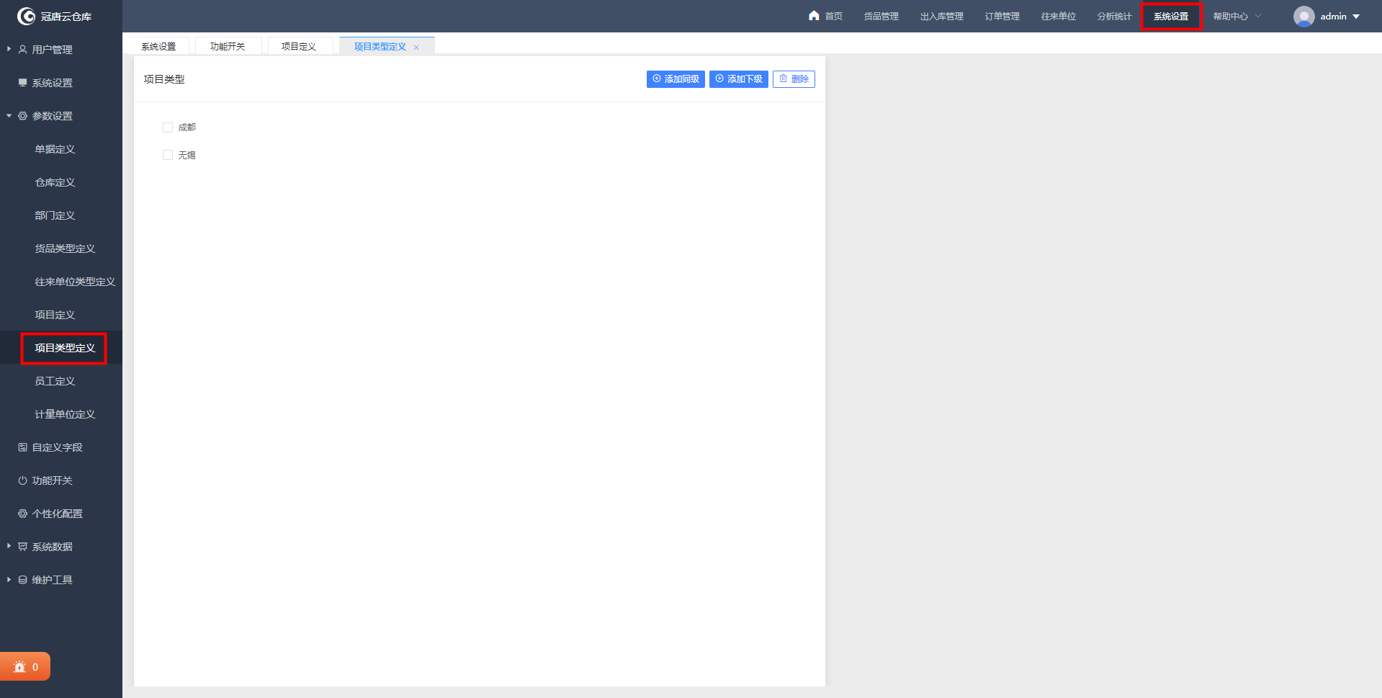Select 项目类型定义 in the sidebar
The image size is (1382, 698).
tap(65, 348)
